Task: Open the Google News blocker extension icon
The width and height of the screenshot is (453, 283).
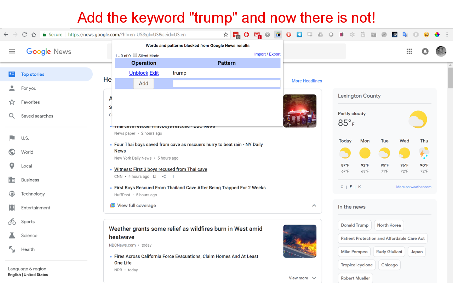Action: tap(278, 34)
